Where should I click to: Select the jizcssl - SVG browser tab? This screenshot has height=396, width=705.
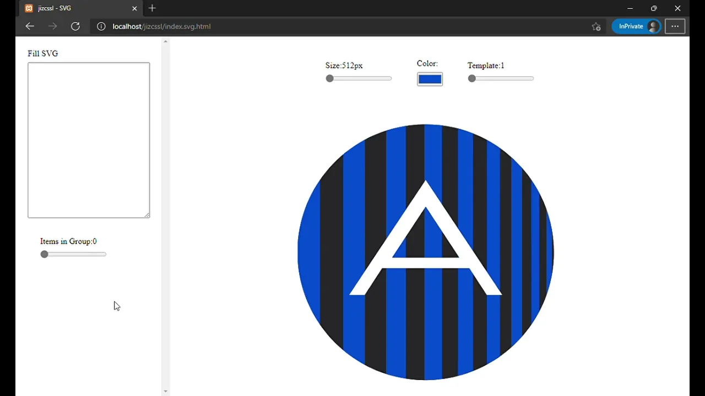pos(72,8)
